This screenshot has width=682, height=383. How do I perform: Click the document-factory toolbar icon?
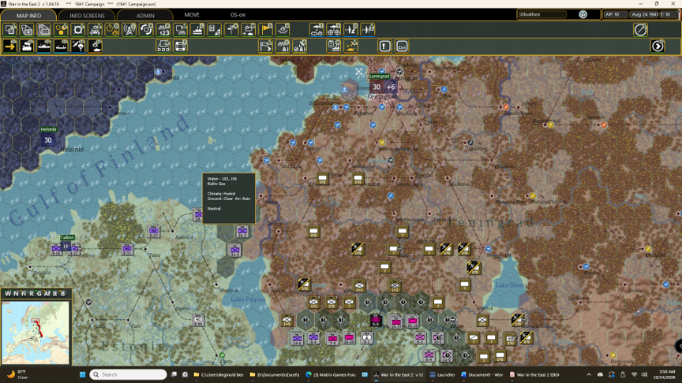coord(334,46)
